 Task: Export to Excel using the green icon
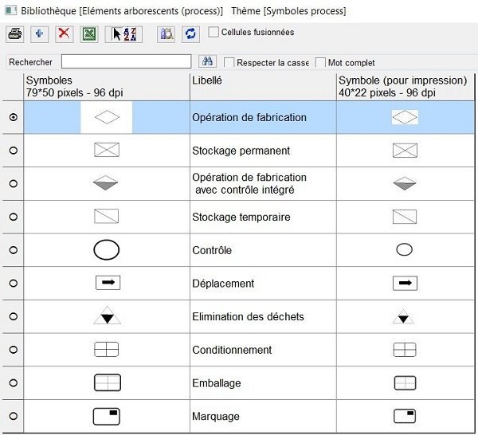(89, 33)
